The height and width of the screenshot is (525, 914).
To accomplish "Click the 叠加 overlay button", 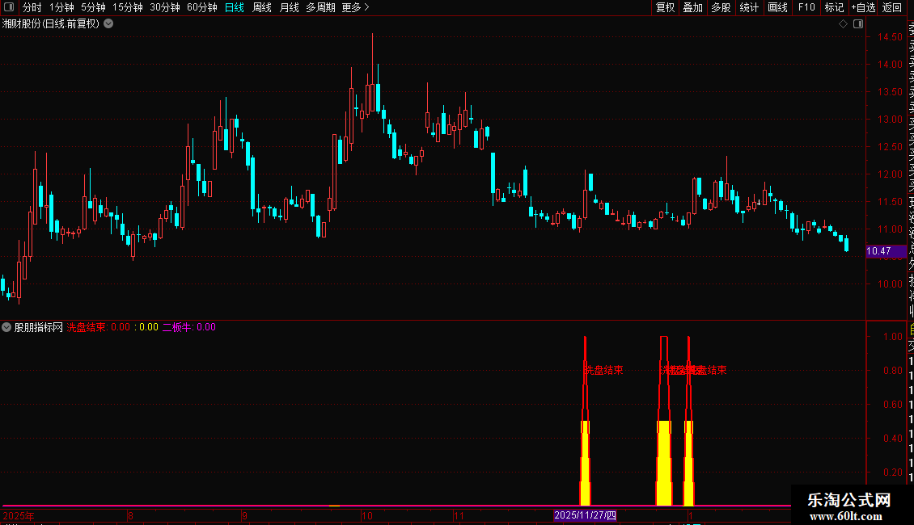I will 693,7.
